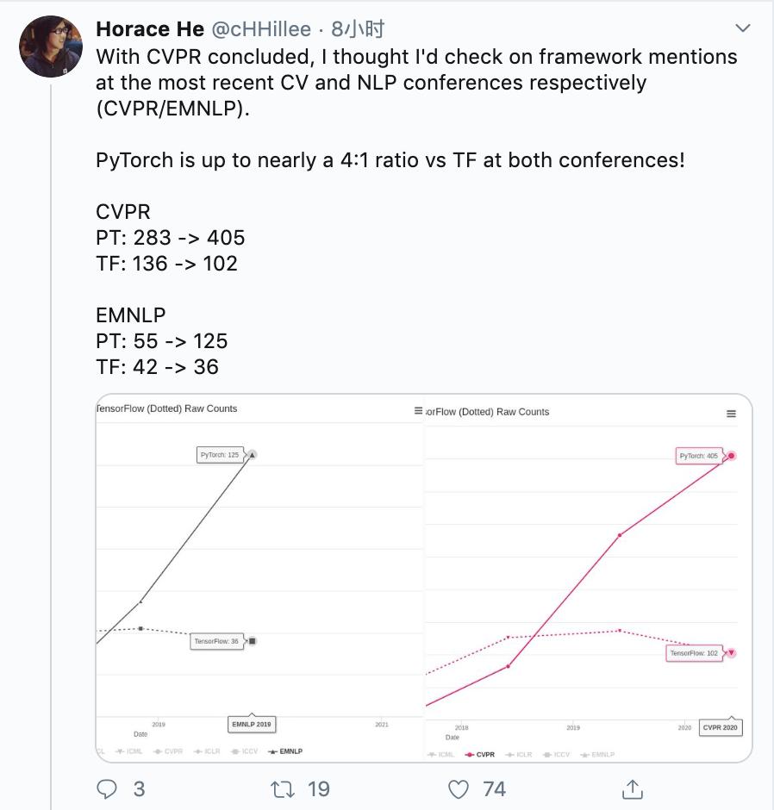Open Horace He's profile avatar
The width and height of the screenshot is (774, 810).
(51, 46)
